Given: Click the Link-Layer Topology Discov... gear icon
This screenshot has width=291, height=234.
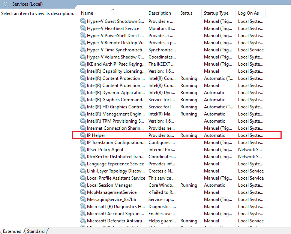Looking at the screenshot, I should 83,171.
